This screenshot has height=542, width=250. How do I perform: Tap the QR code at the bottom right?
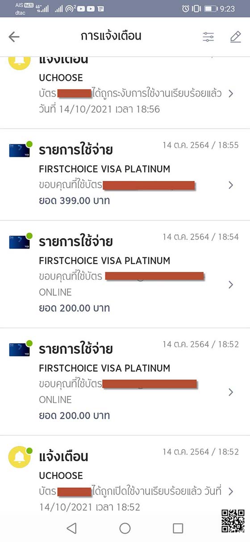(x=233, y=521)
